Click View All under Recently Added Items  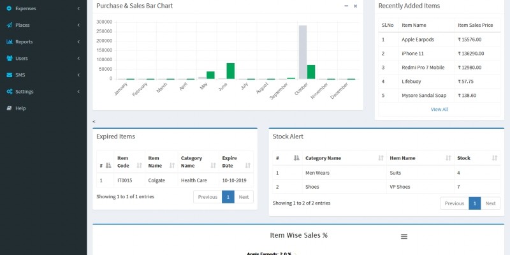(439, 109)
